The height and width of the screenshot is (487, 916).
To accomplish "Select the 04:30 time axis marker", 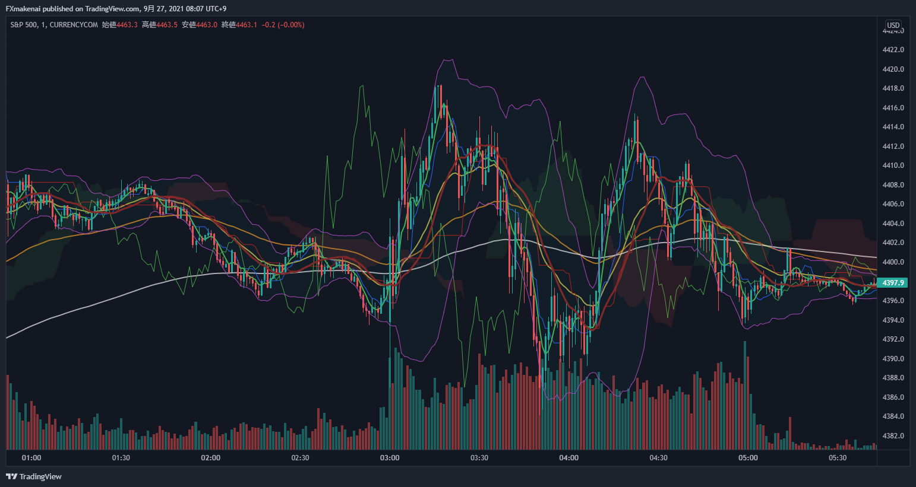I will 658,458.
